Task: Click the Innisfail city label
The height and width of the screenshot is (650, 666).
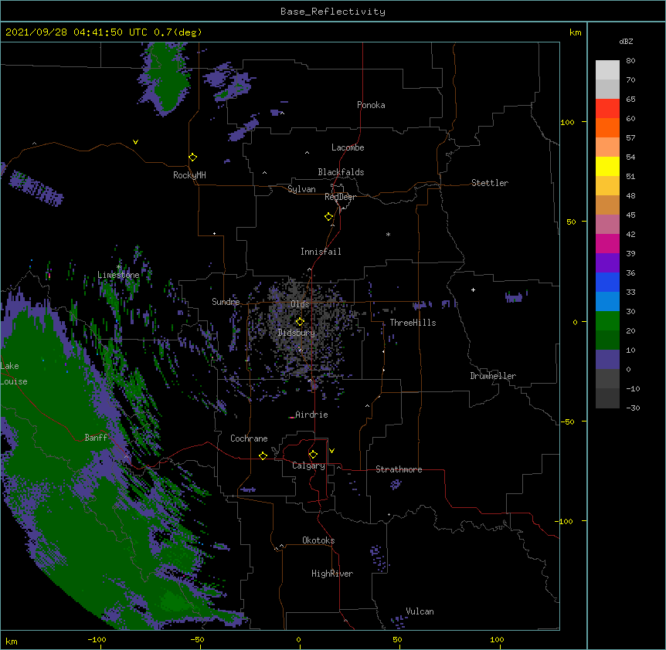Action: [321, 252]
